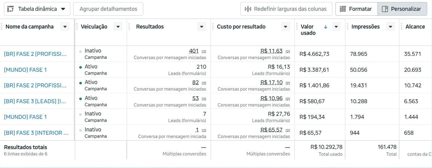This screenshot has width=432, height=168.
Task: Click the [2] footnote next to 1 result
Action: [204, 131]
